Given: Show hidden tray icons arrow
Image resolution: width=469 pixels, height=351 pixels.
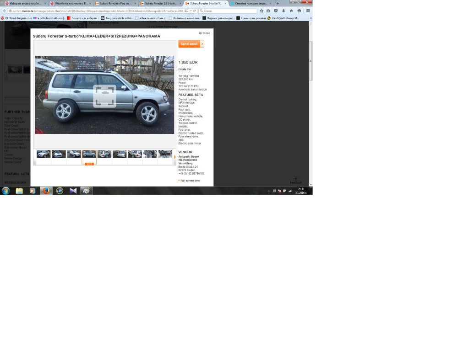Looking at the screenshot, I should coord(268,191).
